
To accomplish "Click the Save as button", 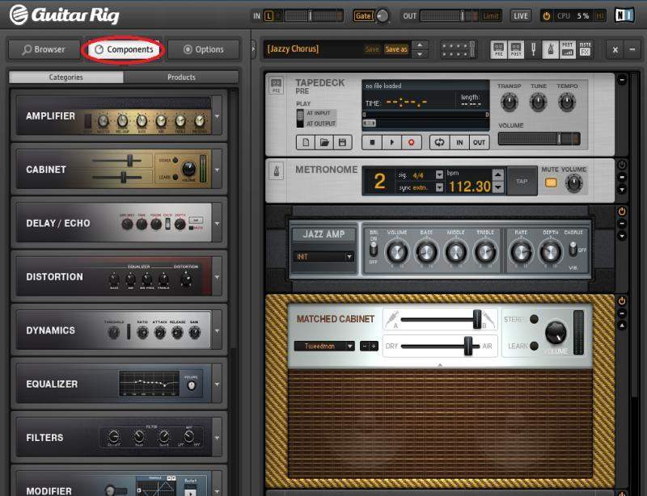I will (x=396, y=49).
